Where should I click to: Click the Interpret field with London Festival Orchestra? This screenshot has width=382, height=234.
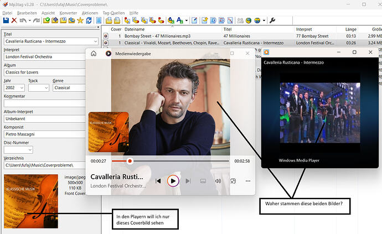pyautogui.click(x=45, y=57)
